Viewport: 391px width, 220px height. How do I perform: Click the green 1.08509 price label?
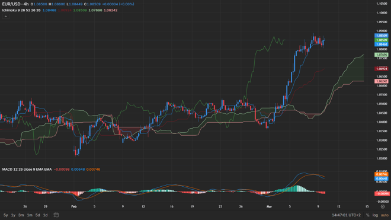coord(382,40)
